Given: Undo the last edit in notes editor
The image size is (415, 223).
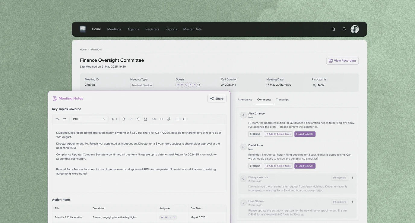Looking at the screenshot, I should coord(57,119).
